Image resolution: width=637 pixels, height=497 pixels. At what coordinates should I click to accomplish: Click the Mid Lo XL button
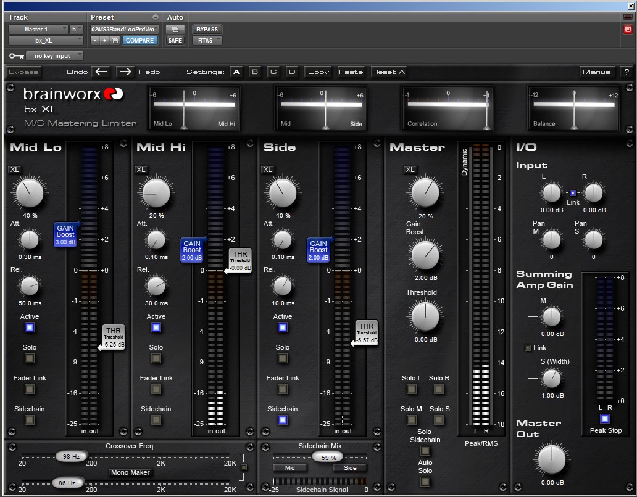pyautogui.click(x=15, y=170)
